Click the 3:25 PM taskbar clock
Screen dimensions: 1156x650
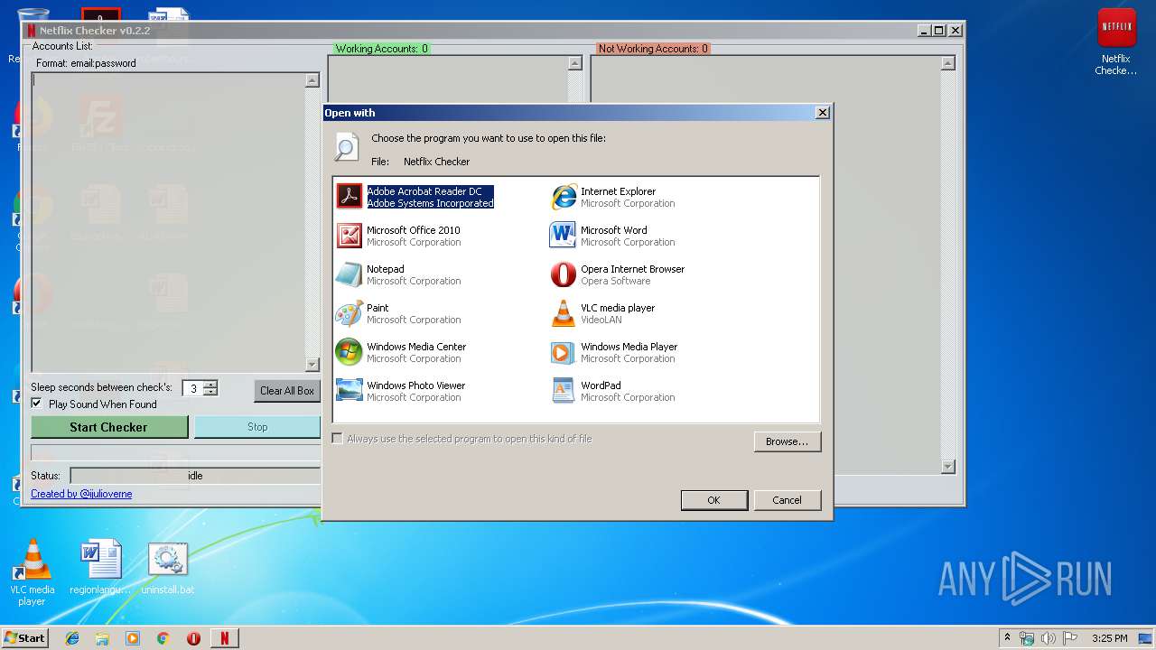click(x=1109, y=638)
